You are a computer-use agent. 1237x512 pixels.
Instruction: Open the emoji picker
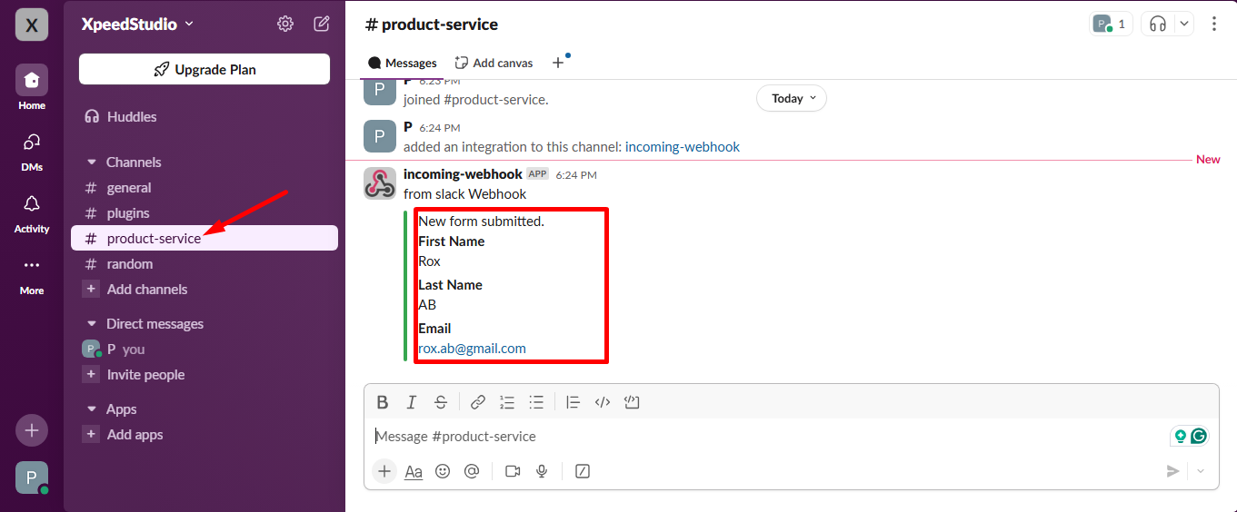[x=443, y=471]
